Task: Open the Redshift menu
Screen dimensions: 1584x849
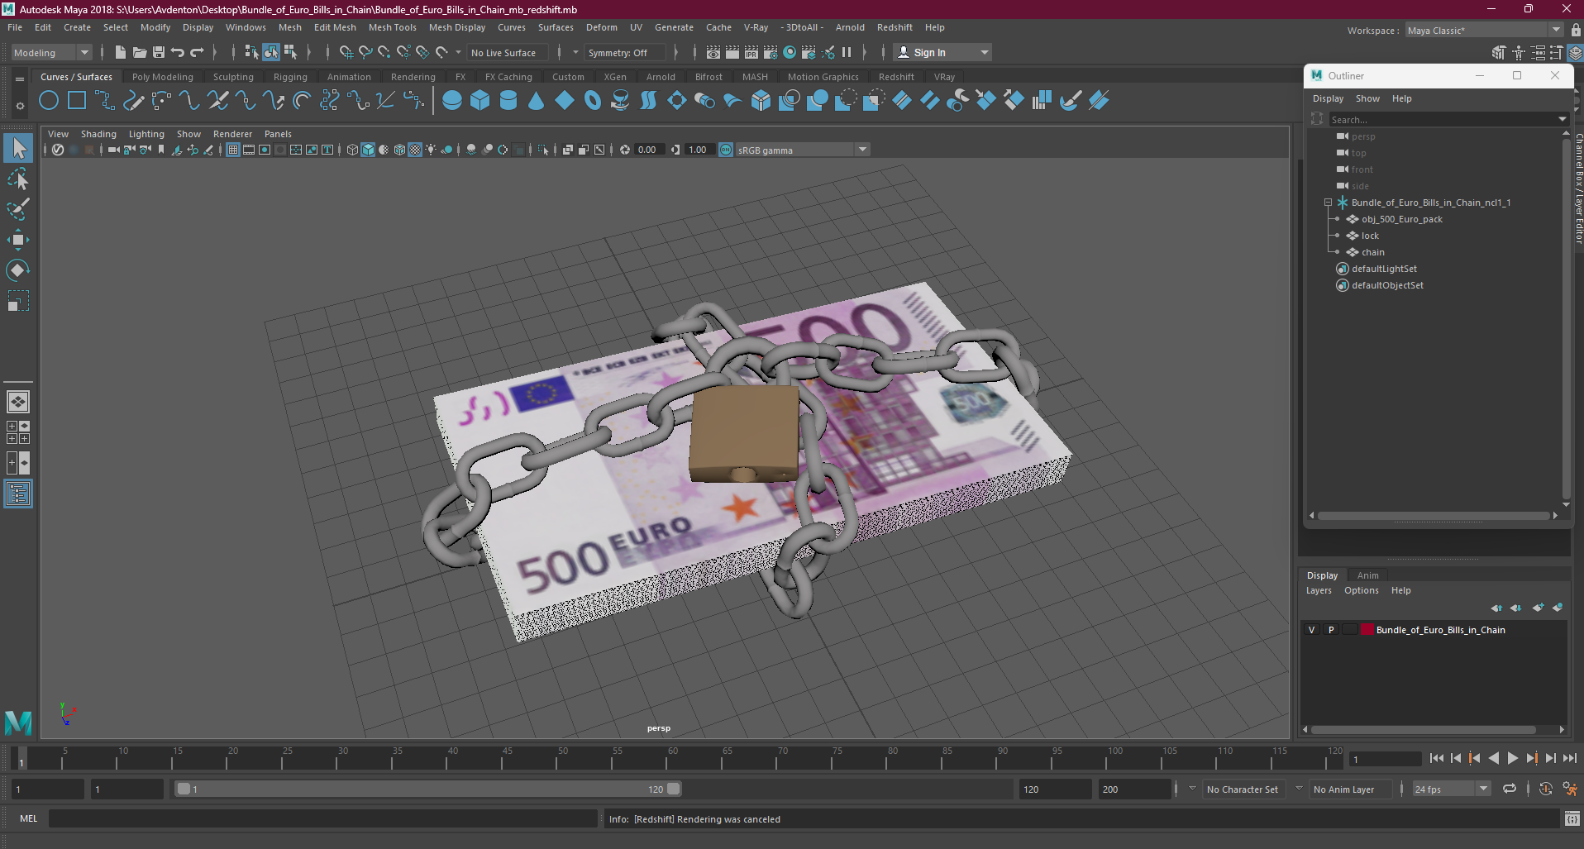Action: click(x=895, y=27)
